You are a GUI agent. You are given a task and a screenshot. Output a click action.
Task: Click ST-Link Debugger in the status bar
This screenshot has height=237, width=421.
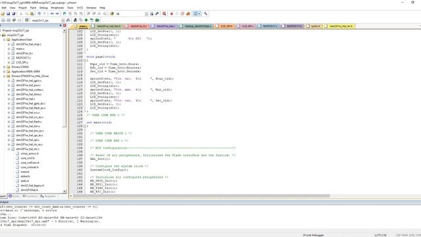313,235
